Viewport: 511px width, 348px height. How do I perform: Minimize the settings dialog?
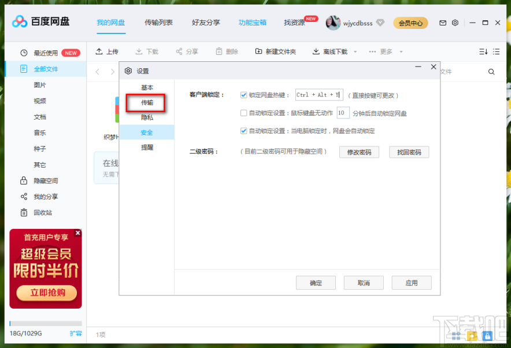(418, 67)
